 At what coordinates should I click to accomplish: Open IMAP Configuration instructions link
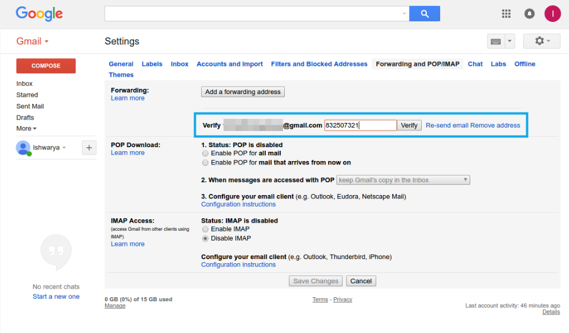click(239, 265)
